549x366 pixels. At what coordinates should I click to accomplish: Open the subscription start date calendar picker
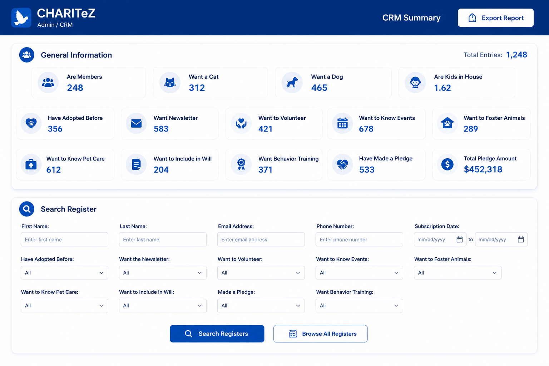tap(460, 239)
